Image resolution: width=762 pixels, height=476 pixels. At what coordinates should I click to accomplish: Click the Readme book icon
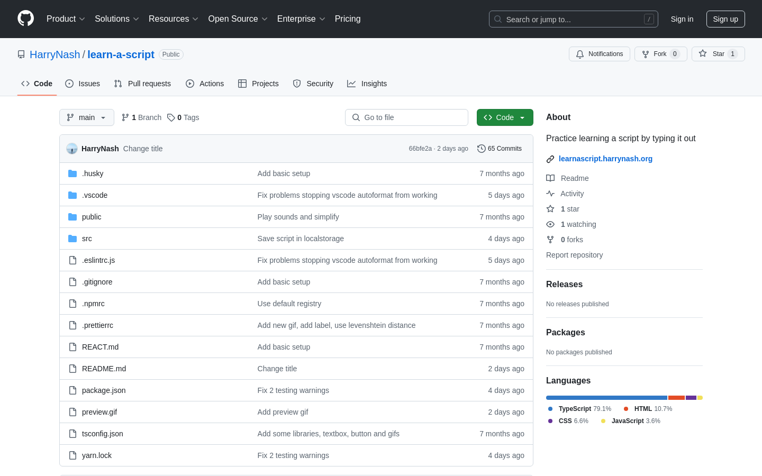point(550,178)
